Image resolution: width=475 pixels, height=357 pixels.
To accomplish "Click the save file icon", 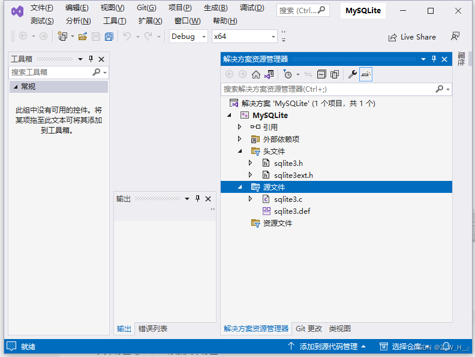I will click(x=96, y=37).
